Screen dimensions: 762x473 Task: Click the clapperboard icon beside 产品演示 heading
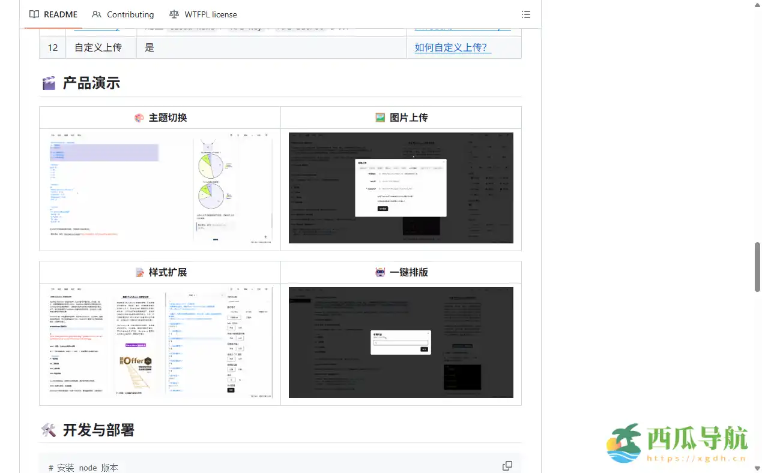49,83
